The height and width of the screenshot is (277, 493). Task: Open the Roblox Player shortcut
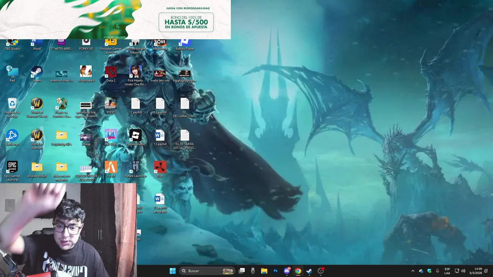click(184, 45)
